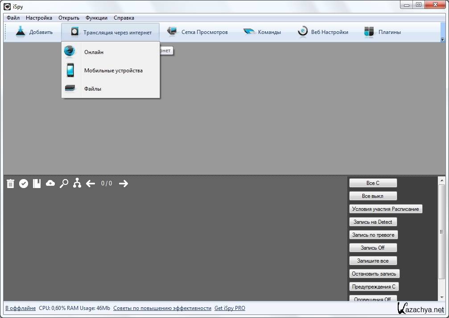
Task: Go to previous page with left arrow
Action: (x=91, y=184)
